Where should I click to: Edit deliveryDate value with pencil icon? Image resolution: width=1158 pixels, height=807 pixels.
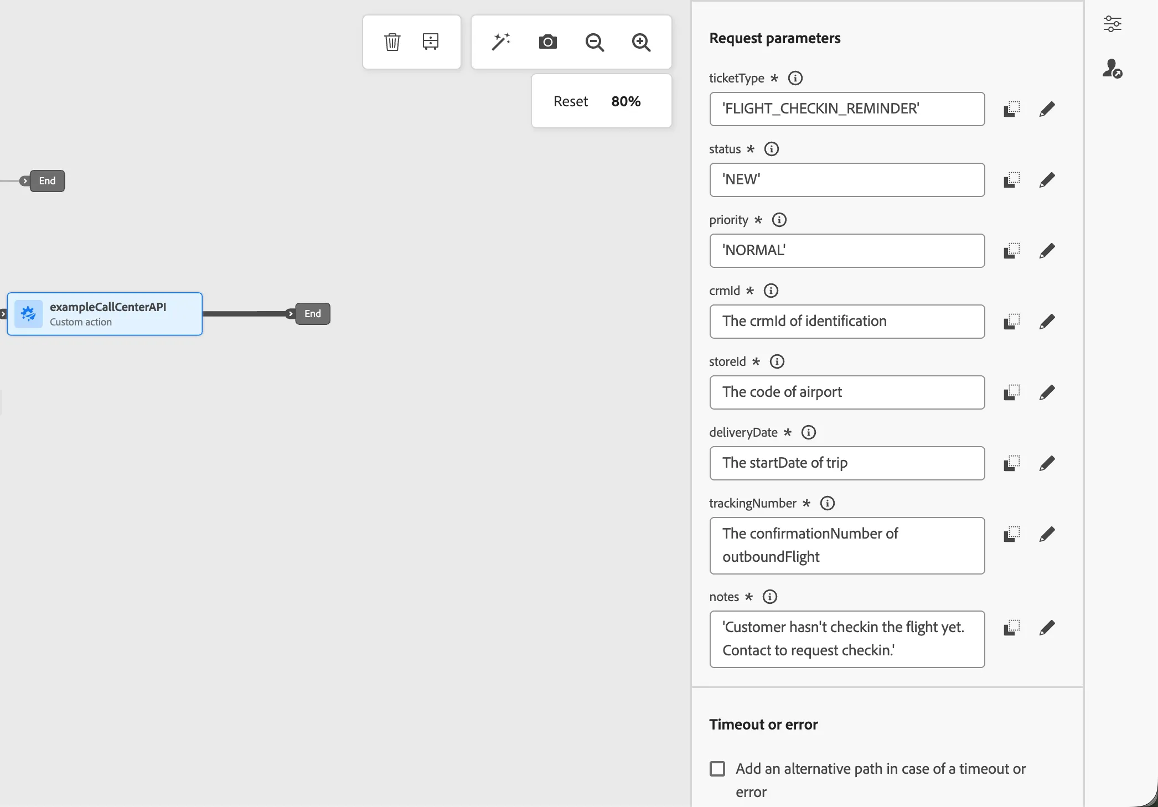coord(1047,463)
